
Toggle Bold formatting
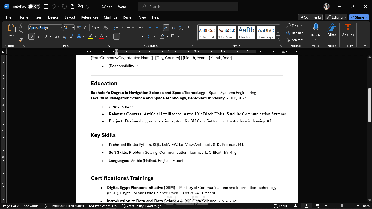click(32, 36)
